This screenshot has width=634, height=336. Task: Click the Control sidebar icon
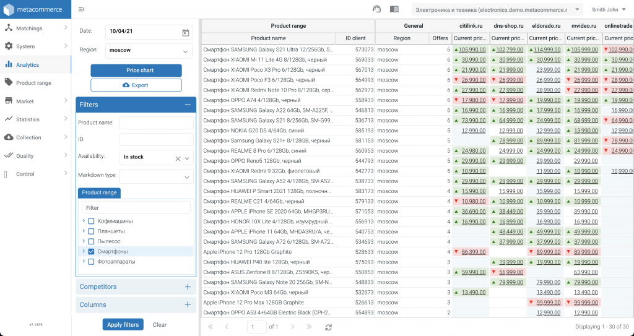click(6, 174)
